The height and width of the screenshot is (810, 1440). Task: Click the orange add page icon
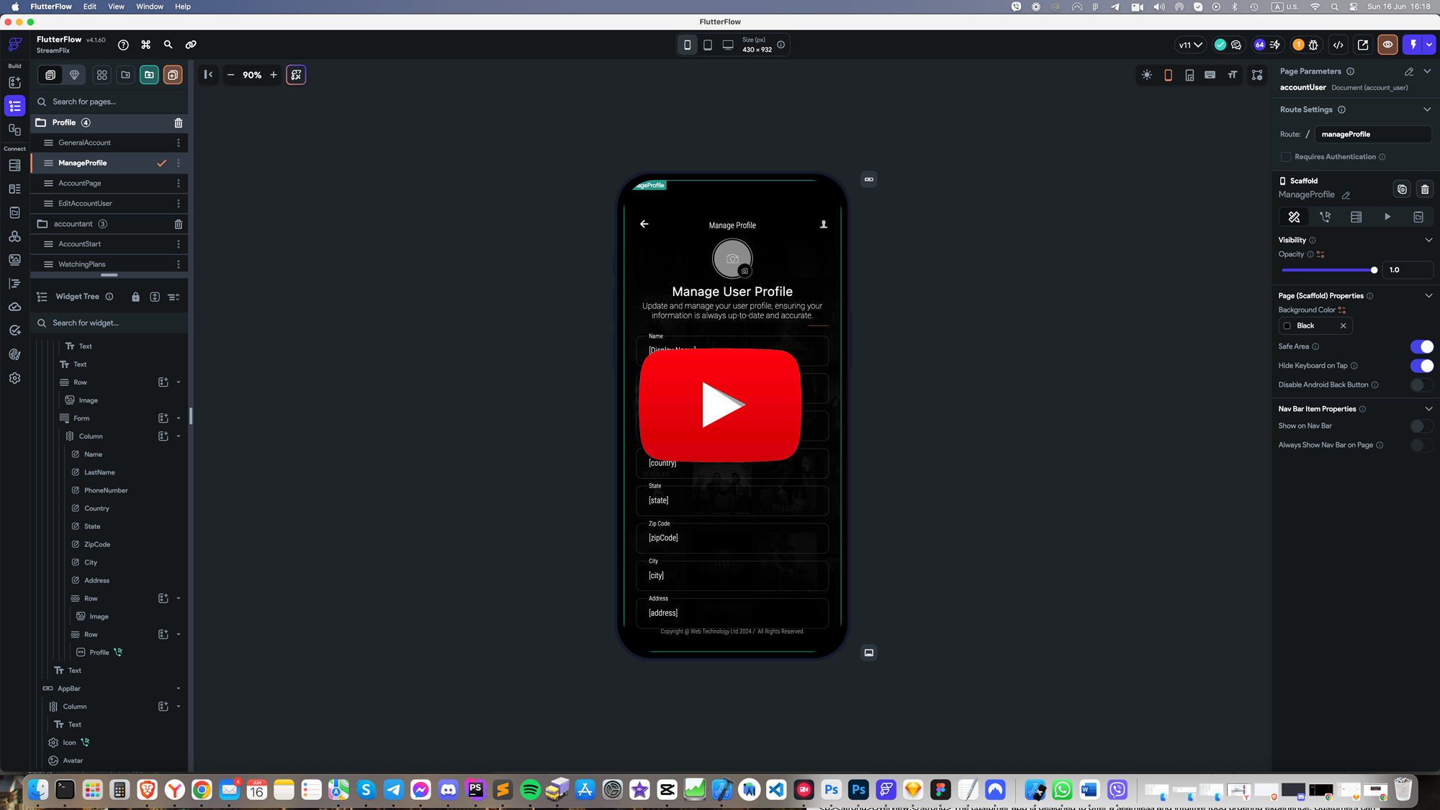click(173, 75)
